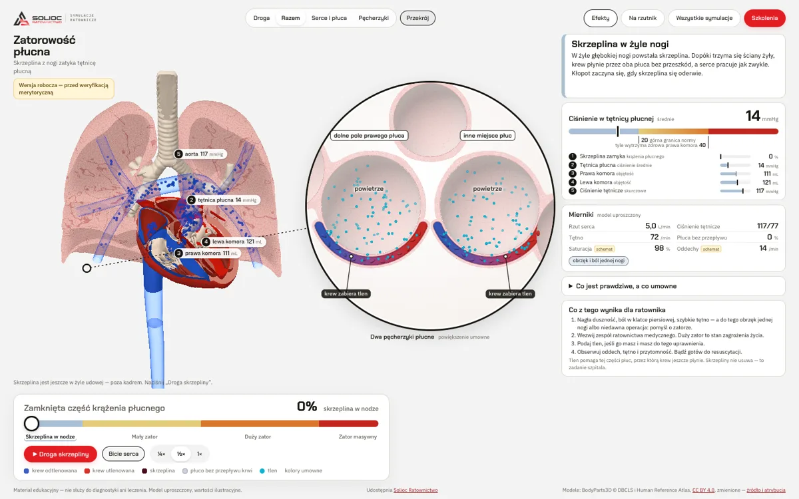The height and width of the screenshot is (499, 799).
Task: Click the obrzęk i ból jednej nogi chip
Action: point(599,261)
